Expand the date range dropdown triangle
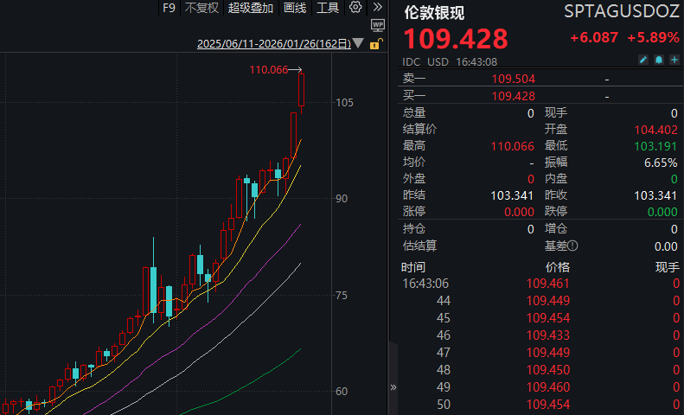The image size is (684, 415). tap(359, 43)
